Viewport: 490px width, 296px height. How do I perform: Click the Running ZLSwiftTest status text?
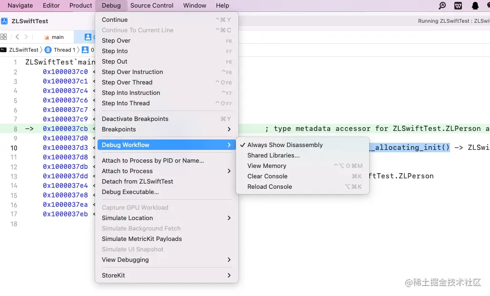pos(454,21)
